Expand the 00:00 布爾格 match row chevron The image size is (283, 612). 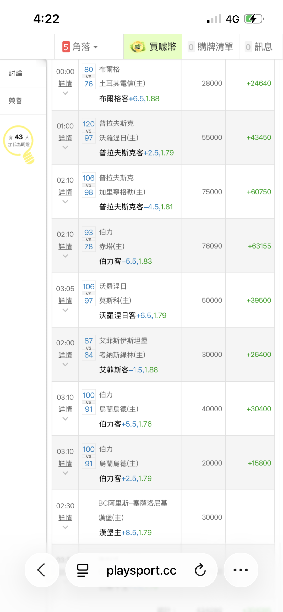tap(65, 93)
